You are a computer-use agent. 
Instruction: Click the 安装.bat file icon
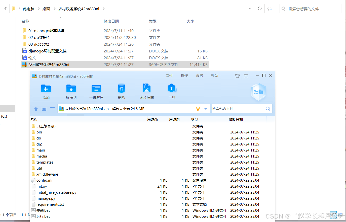click(33, 210)
